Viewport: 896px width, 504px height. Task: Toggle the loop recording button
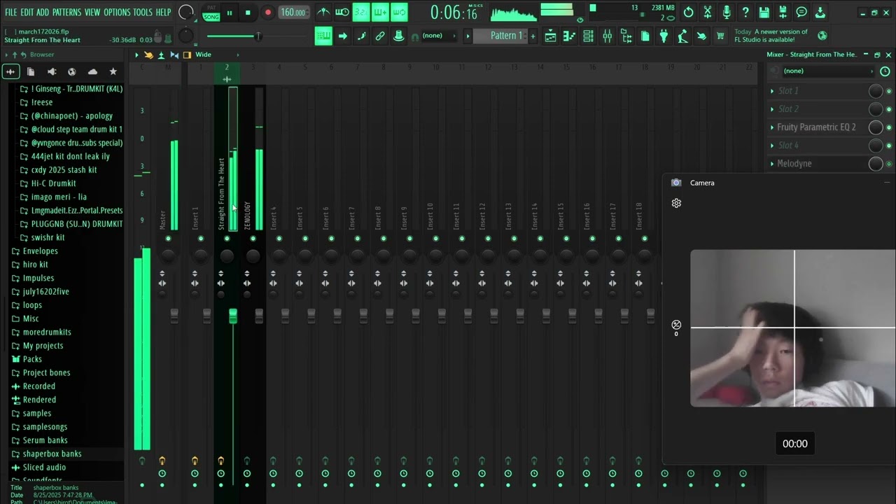[399, 13]
